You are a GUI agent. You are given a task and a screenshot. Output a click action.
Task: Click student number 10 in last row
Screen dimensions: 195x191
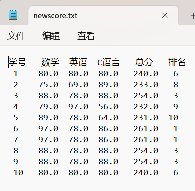18,173
